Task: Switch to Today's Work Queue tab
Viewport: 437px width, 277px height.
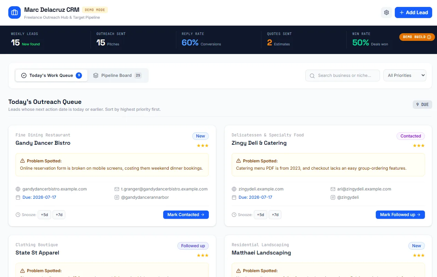Action: [x=52, y=75]
